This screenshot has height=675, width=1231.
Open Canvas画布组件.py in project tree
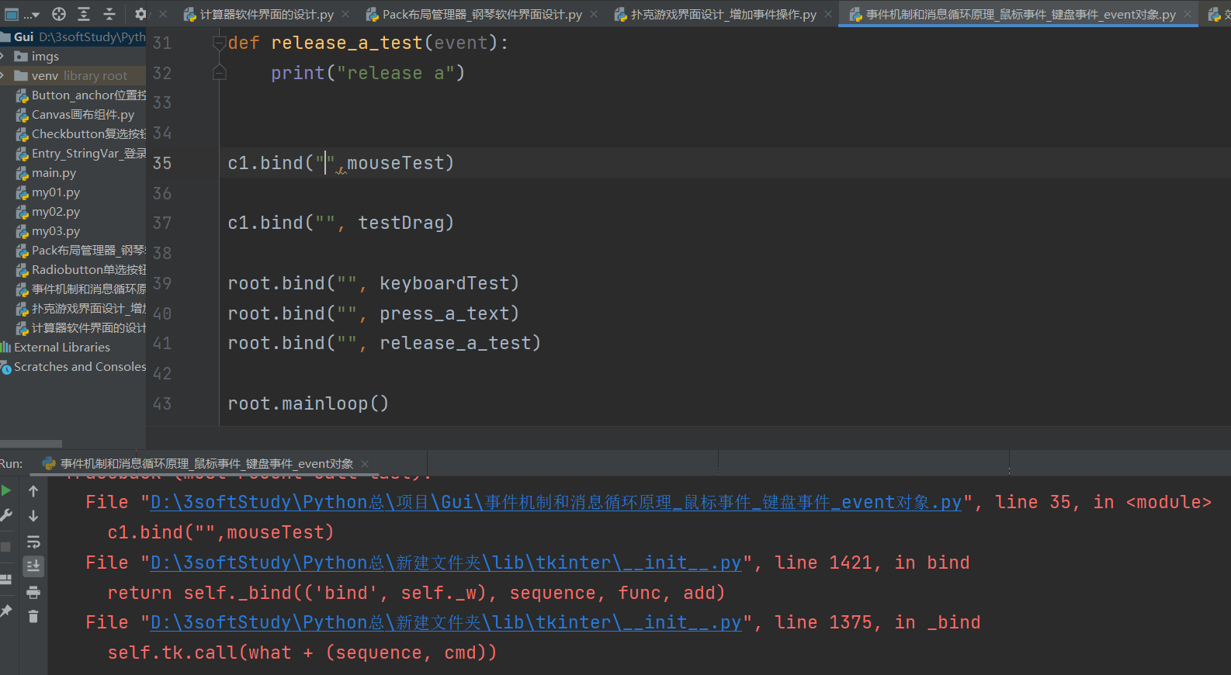click(x=75, y=114)
